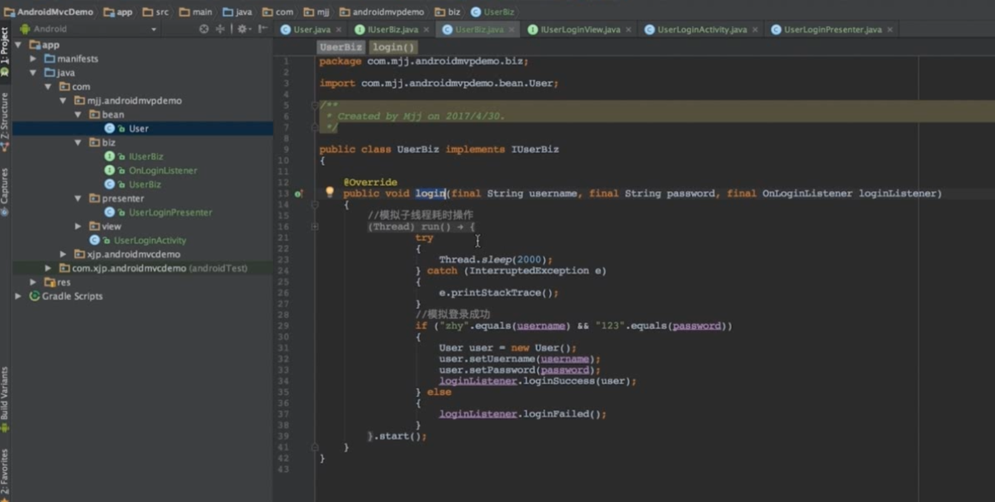Collapse the com package

(48, 86)
